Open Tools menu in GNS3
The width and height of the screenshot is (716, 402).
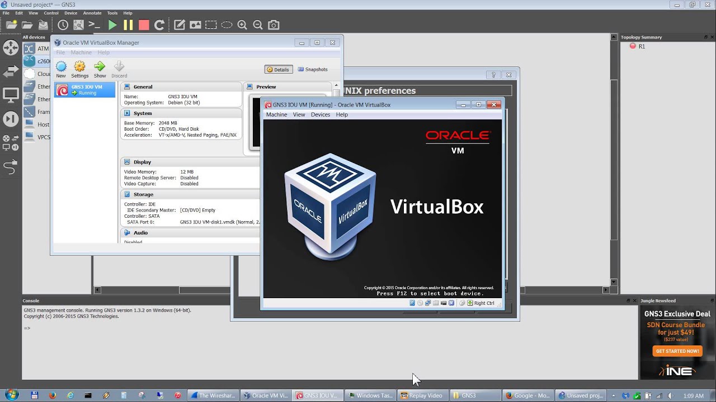(112, 13)
